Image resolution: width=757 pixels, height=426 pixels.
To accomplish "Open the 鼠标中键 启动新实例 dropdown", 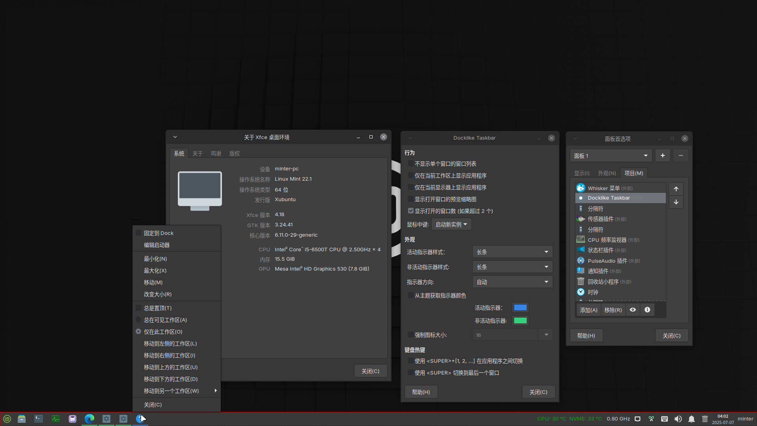I will [451, 224].
